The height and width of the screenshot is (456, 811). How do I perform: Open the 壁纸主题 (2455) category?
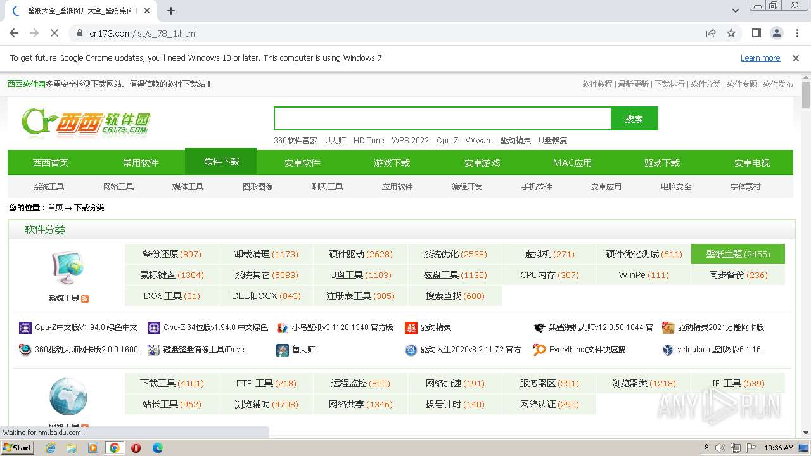point(738,254)
